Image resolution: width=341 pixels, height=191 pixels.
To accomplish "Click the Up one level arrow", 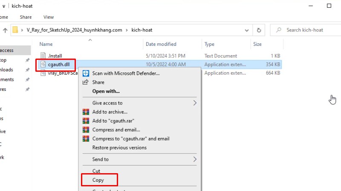I will pos(5,30).
